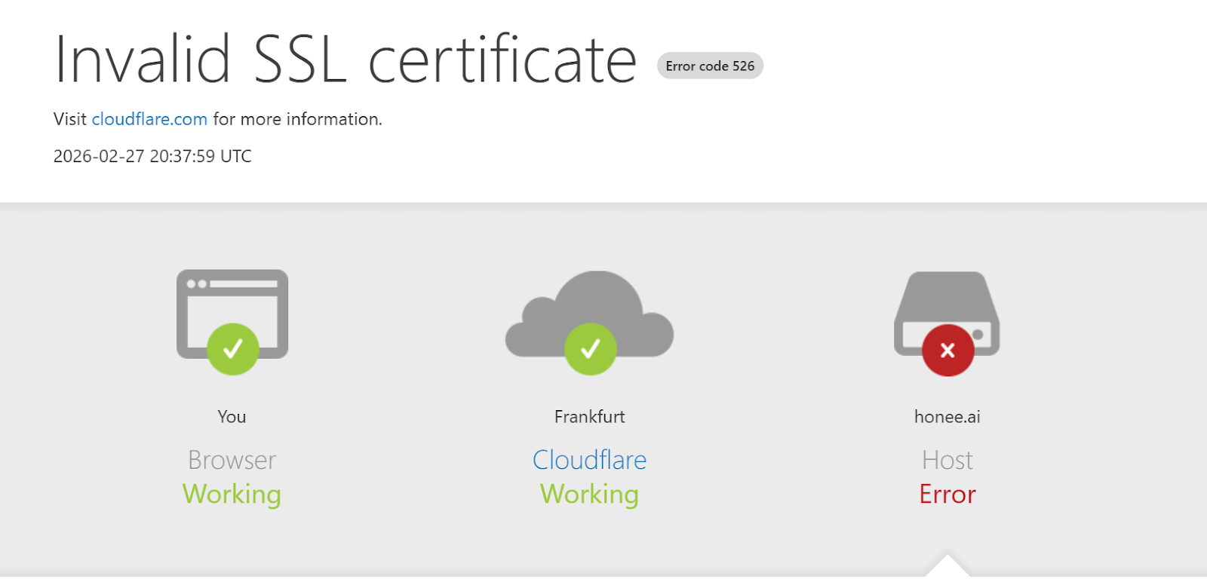Click the green checkmark on browser icon
1207x585 pixels.
[233, 349]
